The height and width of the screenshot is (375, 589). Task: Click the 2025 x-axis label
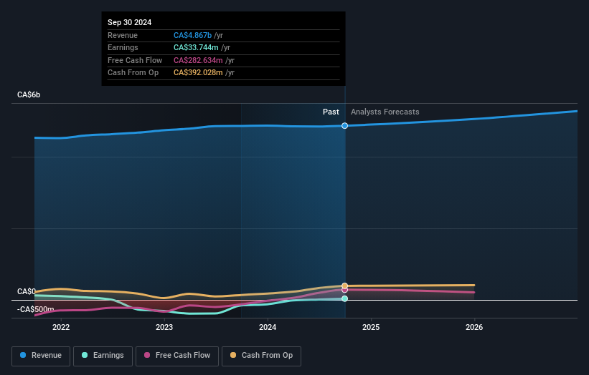(371, 327)
